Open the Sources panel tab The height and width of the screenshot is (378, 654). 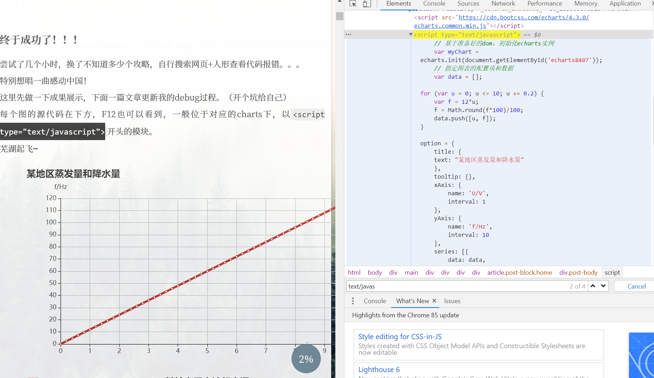(468, 3)
